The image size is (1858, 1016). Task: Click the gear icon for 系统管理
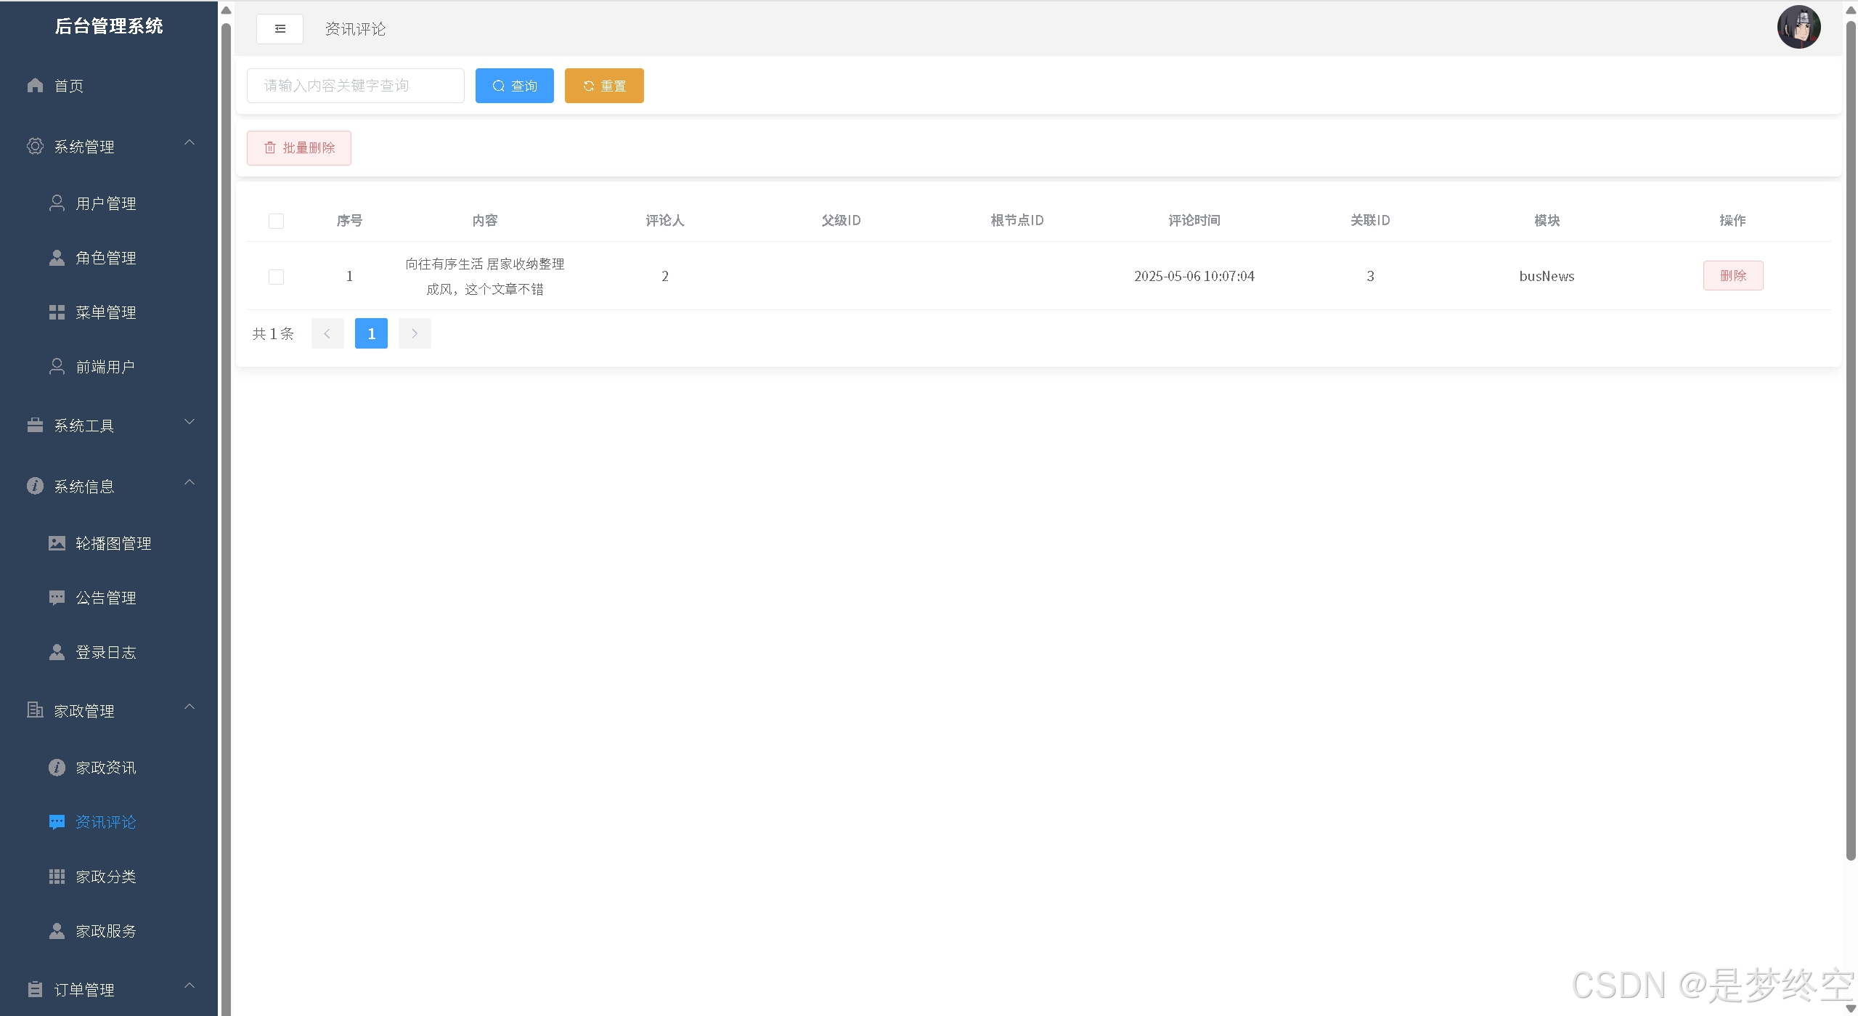coord(35,146)
